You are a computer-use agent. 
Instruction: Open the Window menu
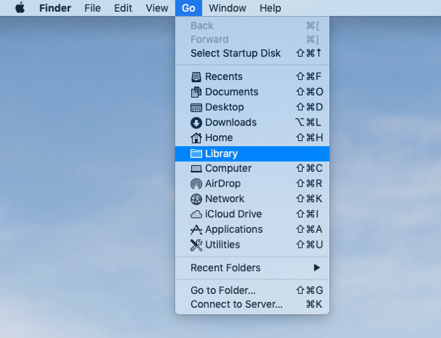[228, 8]
